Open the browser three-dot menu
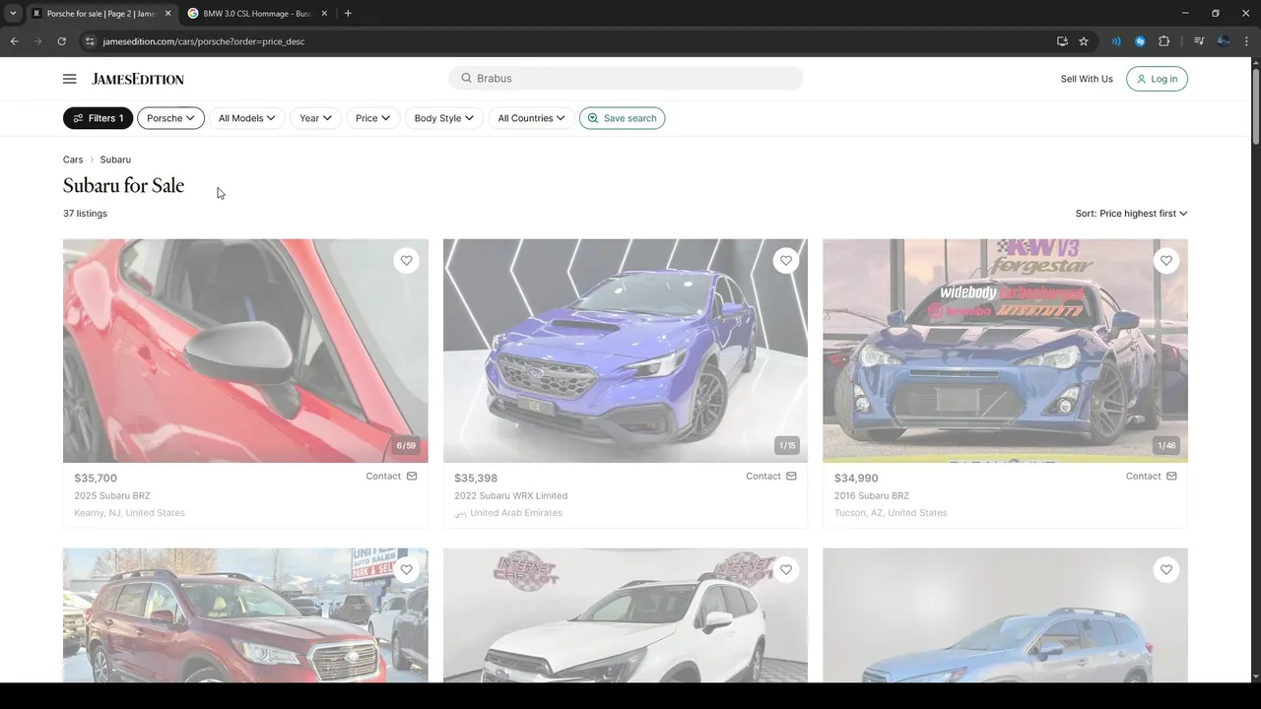Image resolution: width=1261 pixels, height=709 pixels. tap(1246, 41)
